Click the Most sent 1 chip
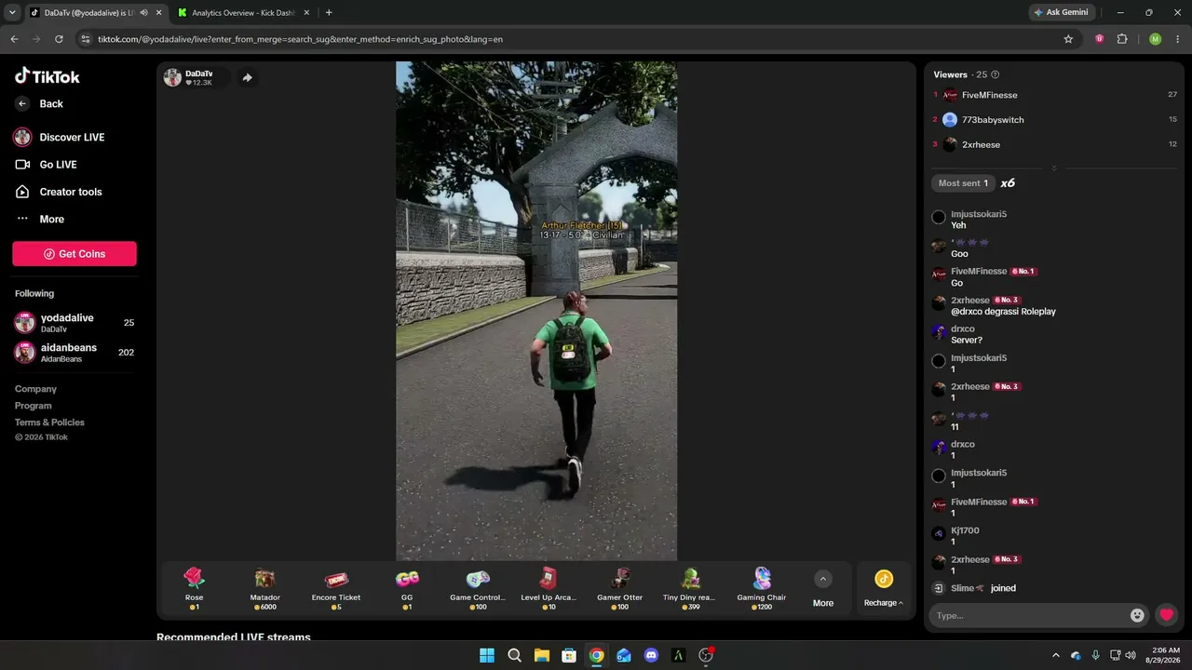This screenshot has width=1192, height=670. tap(963, 183)
